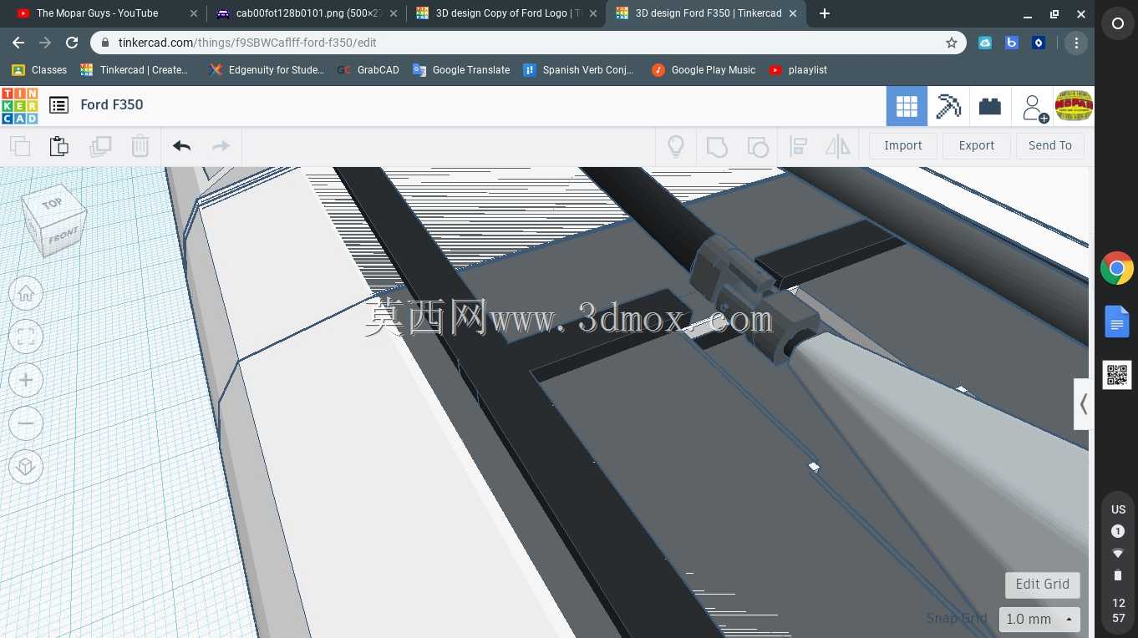Group the selected shapes
1138x638 pixels.
[x=717, y=146]
